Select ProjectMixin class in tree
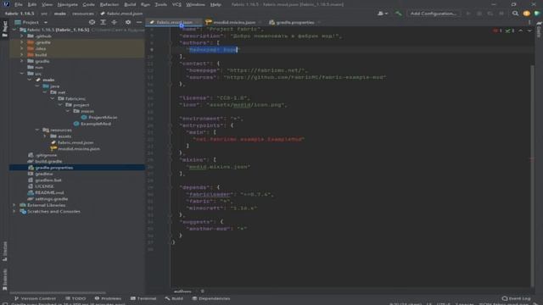Viewport: 543px width, 305px height. (x=103, y=118)
